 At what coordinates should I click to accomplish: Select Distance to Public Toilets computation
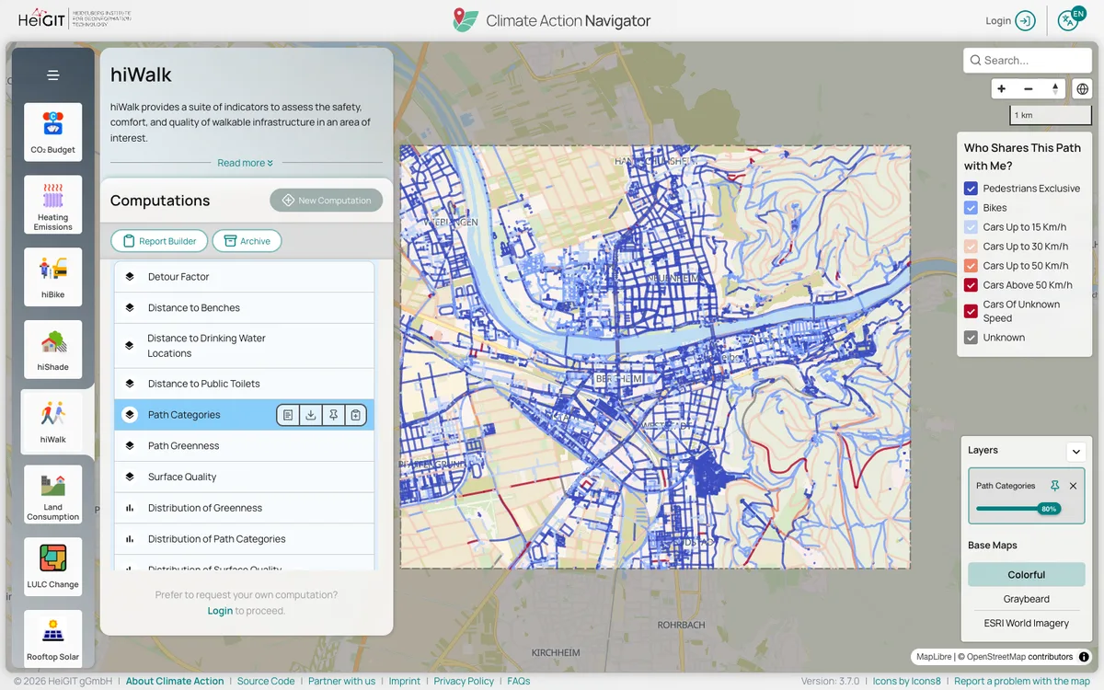pos(244,384)
